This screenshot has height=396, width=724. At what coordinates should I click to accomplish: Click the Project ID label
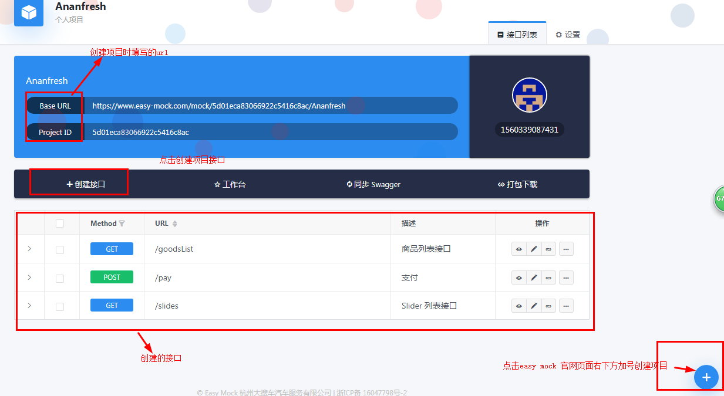[55, 132]
